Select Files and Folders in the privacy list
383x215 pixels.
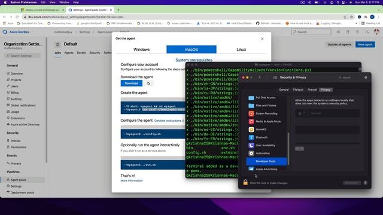pos(267,106)
